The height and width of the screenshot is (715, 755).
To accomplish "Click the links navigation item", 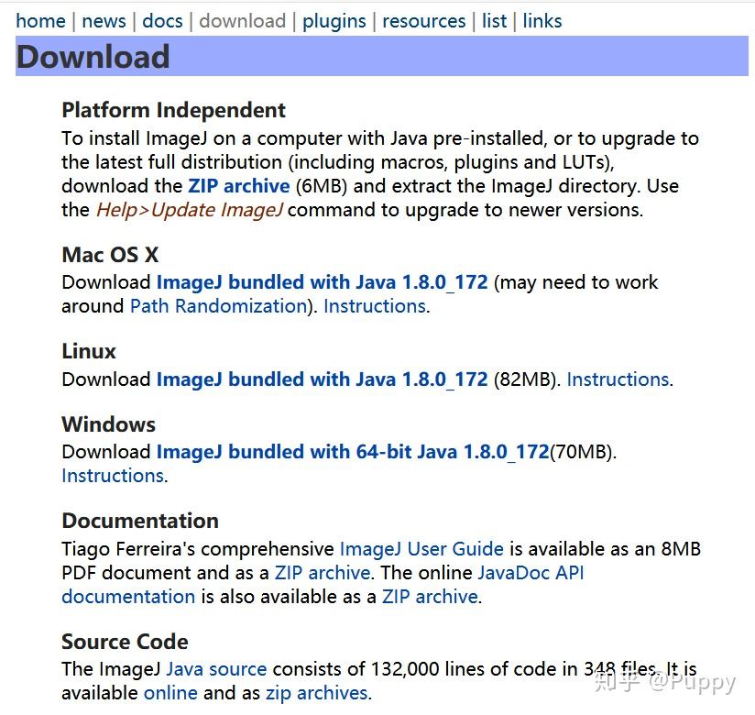I will (542, 20).
